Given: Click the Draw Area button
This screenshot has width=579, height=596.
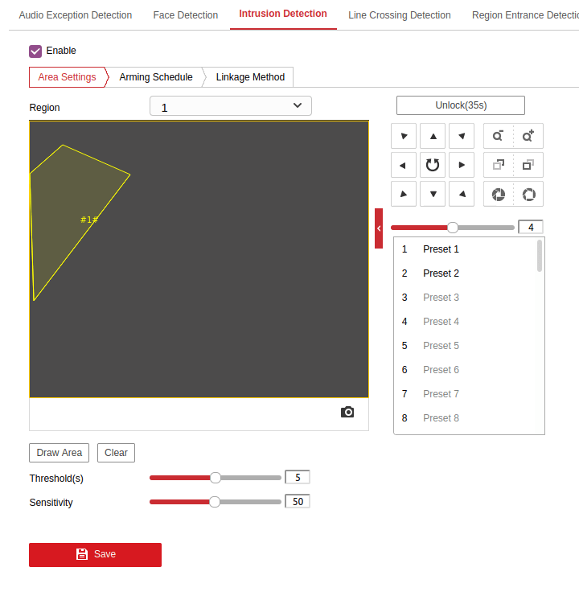Looking at the screenshot, I should [x=60, y=453].
